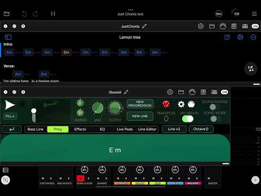Show piano keyboard for JustChords window
Viewport: 261px width, 196px height.
click(234, 26)
